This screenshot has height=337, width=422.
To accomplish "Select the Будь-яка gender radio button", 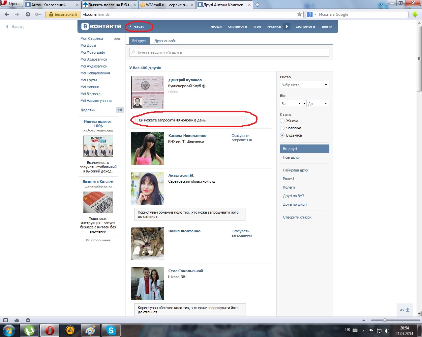I will point(282,135).
